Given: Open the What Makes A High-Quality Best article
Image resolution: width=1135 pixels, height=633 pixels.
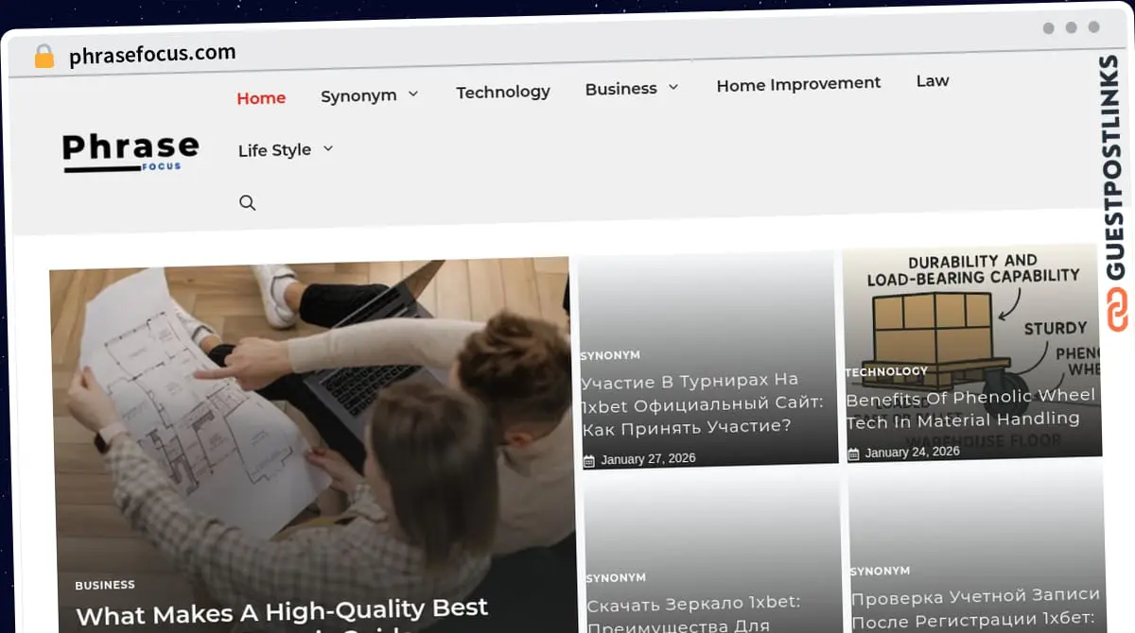Looking at the screenshot, I should (x=281, y=608).
